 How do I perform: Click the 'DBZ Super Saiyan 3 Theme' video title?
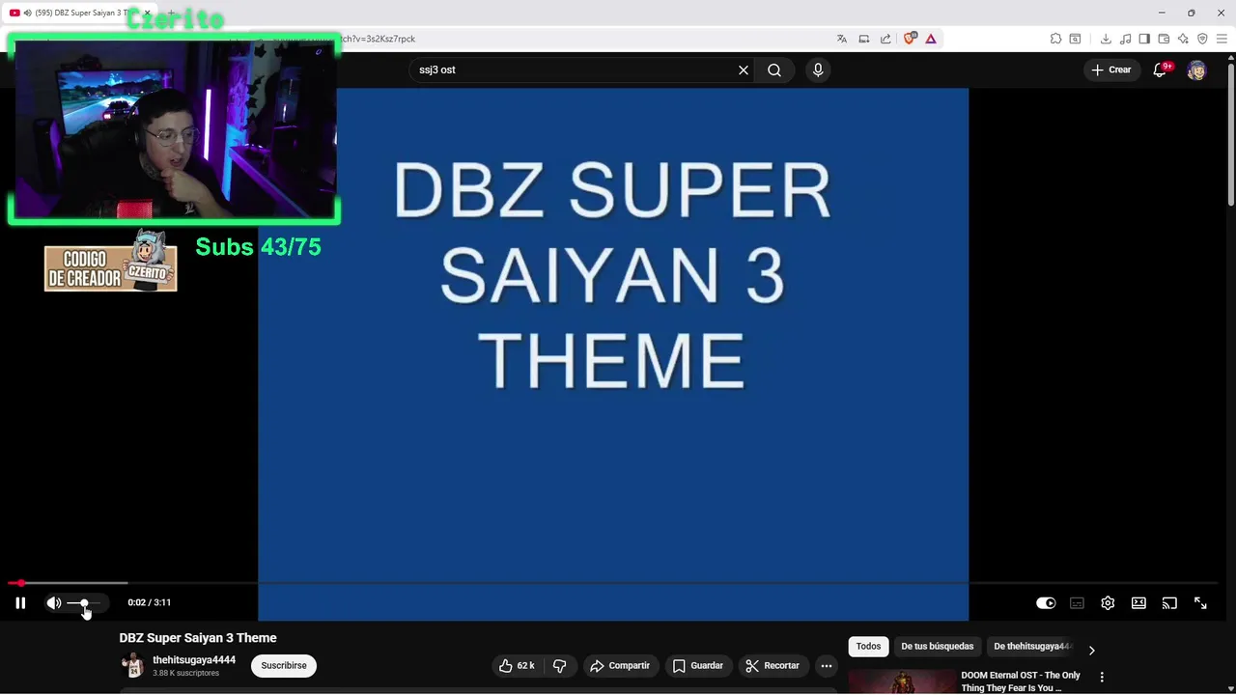[x=198, y=638]
